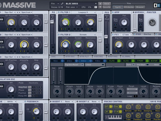Select the Attributes view button
Image resolution: width=161 pixels, height=121 pixels.
129,7
